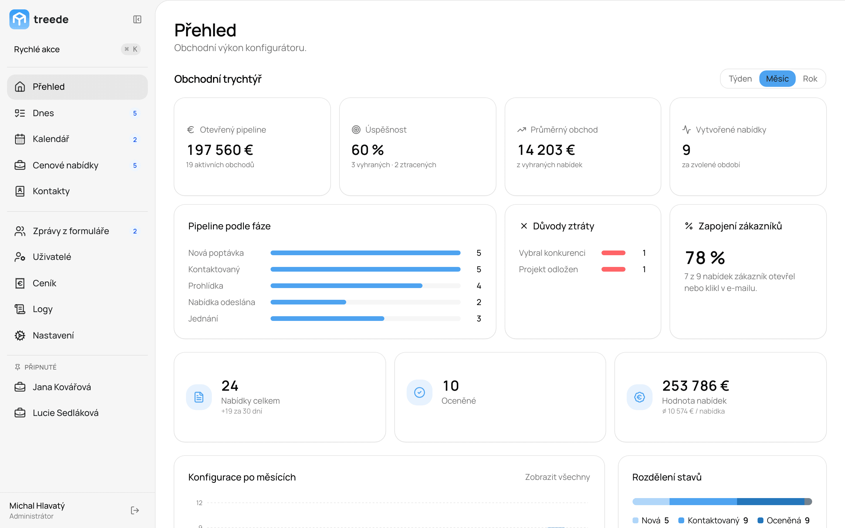The image size is (845, 528).
Task: Click the Rozdělení stavů stacked bar
Action: 722,502
